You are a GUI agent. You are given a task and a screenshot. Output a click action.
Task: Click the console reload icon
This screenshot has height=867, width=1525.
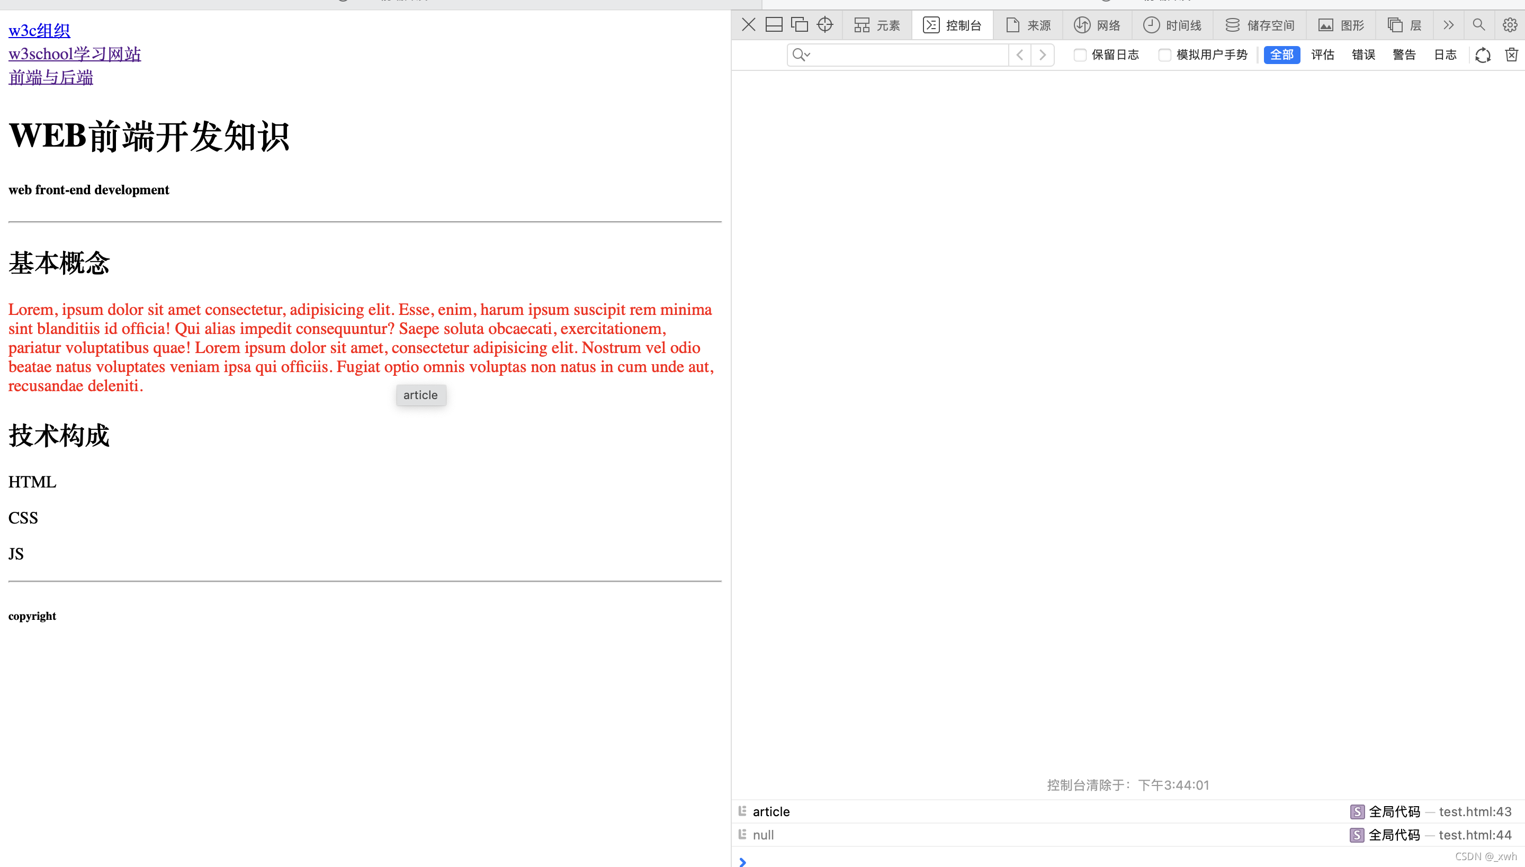point(1483,55)
